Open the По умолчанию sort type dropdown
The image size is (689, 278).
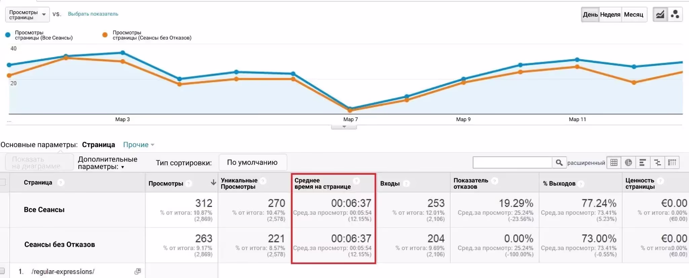(x=253, y=163)
